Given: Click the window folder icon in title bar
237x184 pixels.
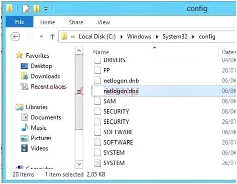Looking at the screenshot, I should pyautogui.click(x=9, y=8).
